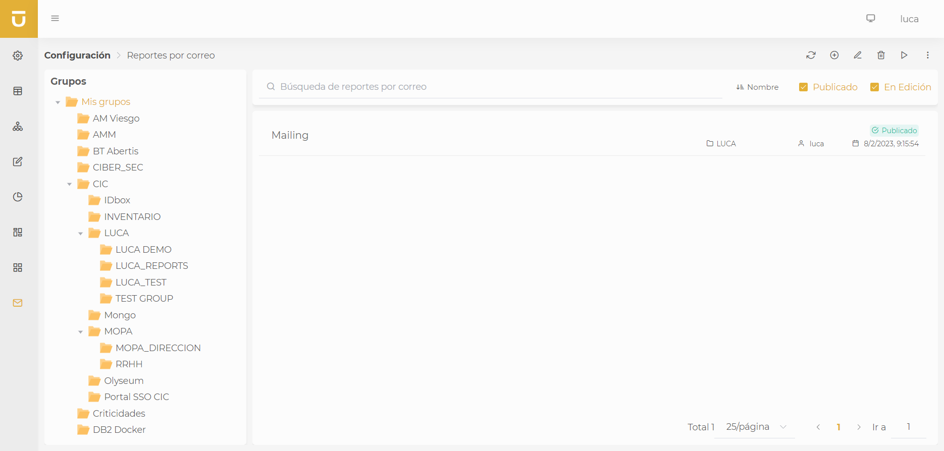Sort reports by Nombre
Viewport: 944px width, 451px height.
coord(757,87)
